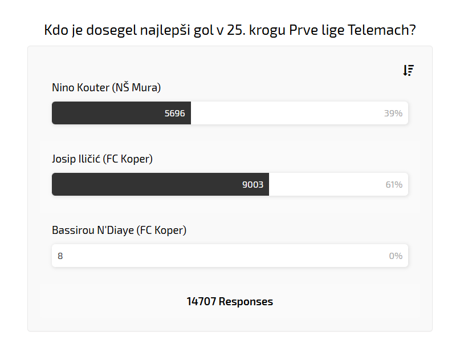The height and width of the screenshot is (356, 464).
Task: Click the result bar for Bassirou N'Diaye
Action: 228,256
